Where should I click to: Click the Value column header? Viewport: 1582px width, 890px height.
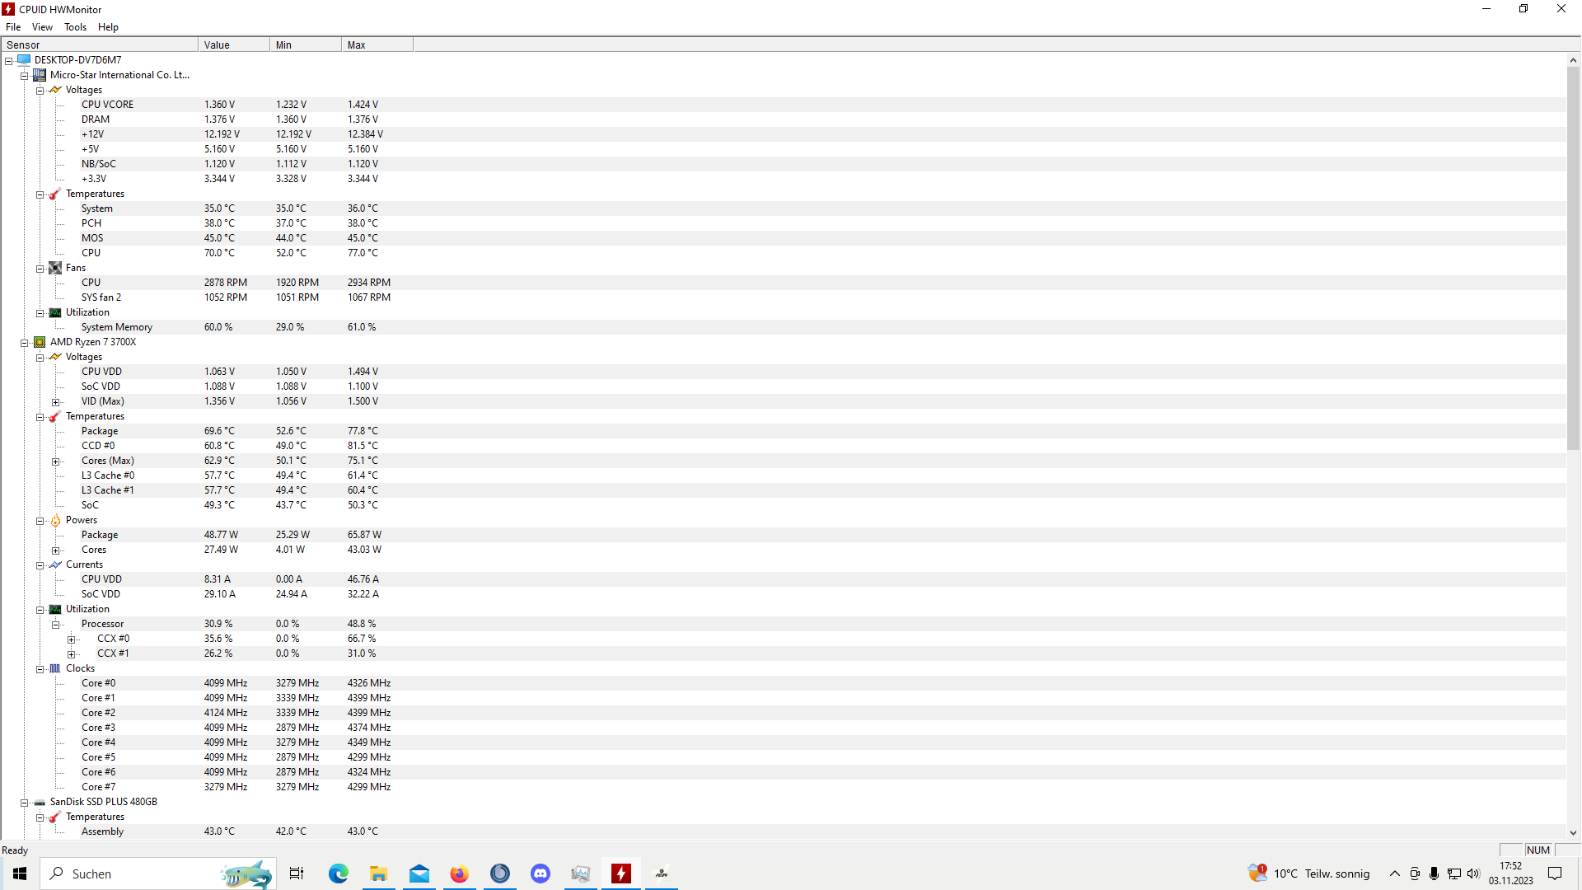233,45
